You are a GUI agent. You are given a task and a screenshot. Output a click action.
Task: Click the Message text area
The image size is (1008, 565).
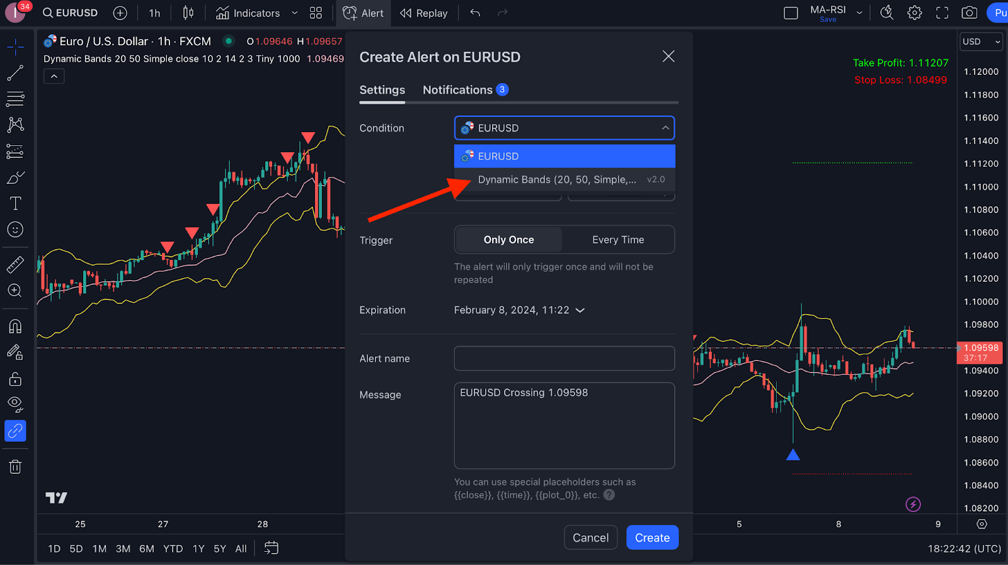tap(564, 425)
